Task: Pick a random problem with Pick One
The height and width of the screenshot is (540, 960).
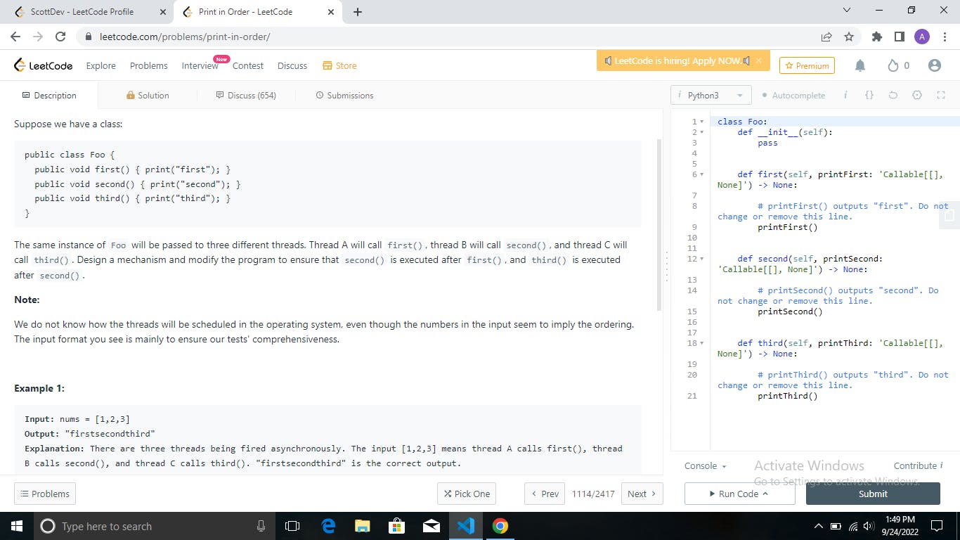Action: tap(467, 494)
